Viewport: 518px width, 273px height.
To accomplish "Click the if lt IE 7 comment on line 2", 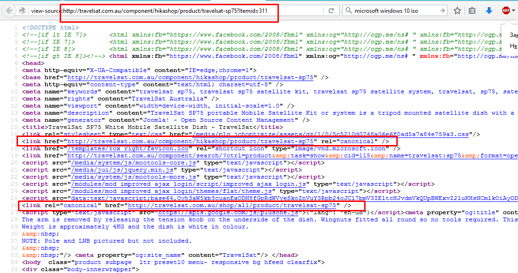I will point(54,35).
